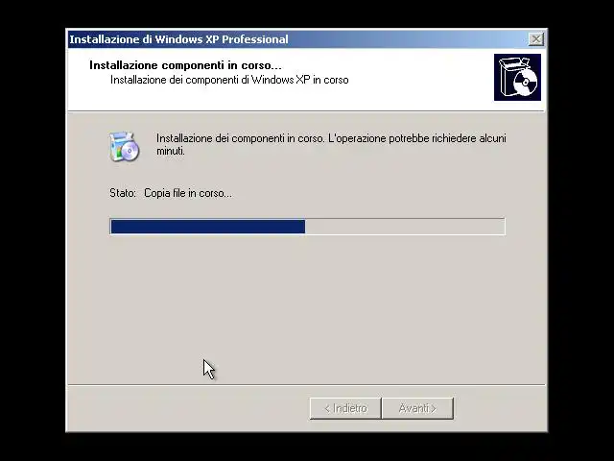Click the message about 'L'operazione potrebbe richiedere alcuni minuti'

(x=331, y=145)
